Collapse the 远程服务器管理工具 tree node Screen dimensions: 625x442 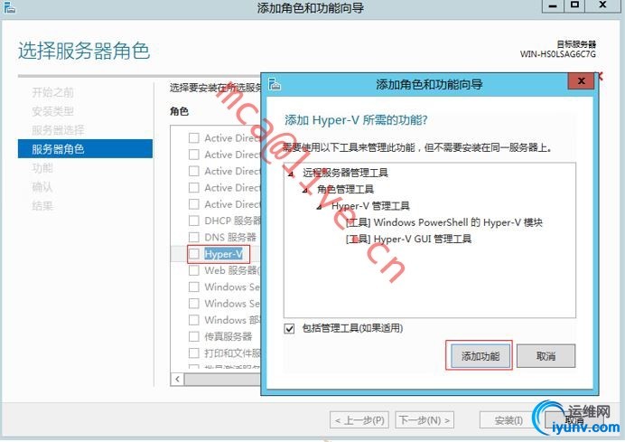[292, 174]
